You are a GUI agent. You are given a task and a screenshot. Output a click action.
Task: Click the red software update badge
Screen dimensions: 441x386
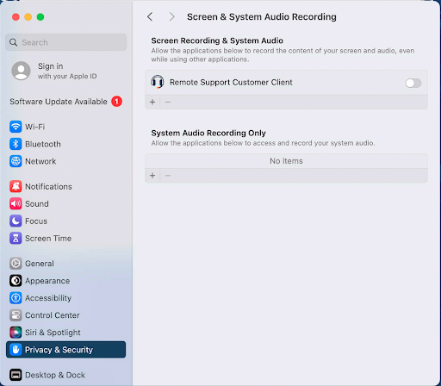117,102
